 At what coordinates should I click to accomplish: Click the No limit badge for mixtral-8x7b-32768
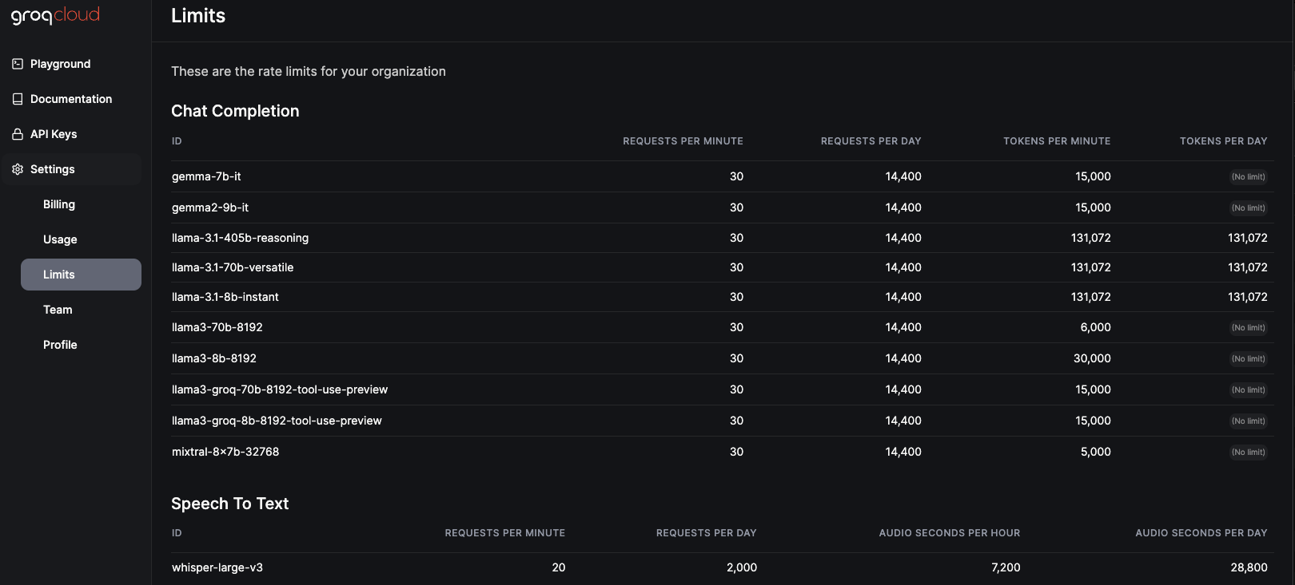[x=1249, y=453]
